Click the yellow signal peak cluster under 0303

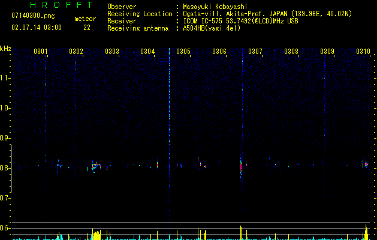pos(96,235)
